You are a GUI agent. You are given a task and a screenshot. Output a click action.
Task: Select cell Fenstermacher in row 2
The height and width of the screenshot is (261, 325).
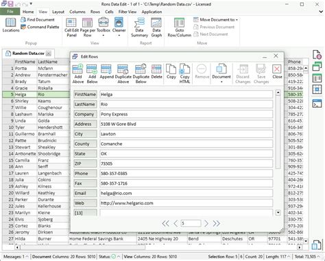[53, 75]
